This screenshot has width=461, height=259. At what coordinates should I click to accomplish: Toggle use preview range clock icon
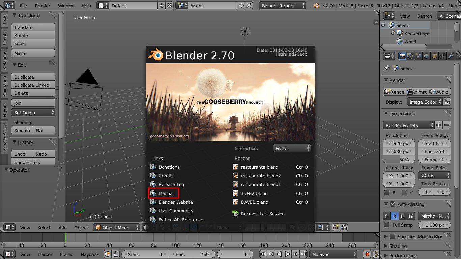[108, 254]
